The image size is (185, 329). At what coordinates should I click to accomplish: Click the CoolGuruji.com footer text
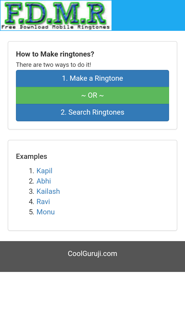pos(92,254)
